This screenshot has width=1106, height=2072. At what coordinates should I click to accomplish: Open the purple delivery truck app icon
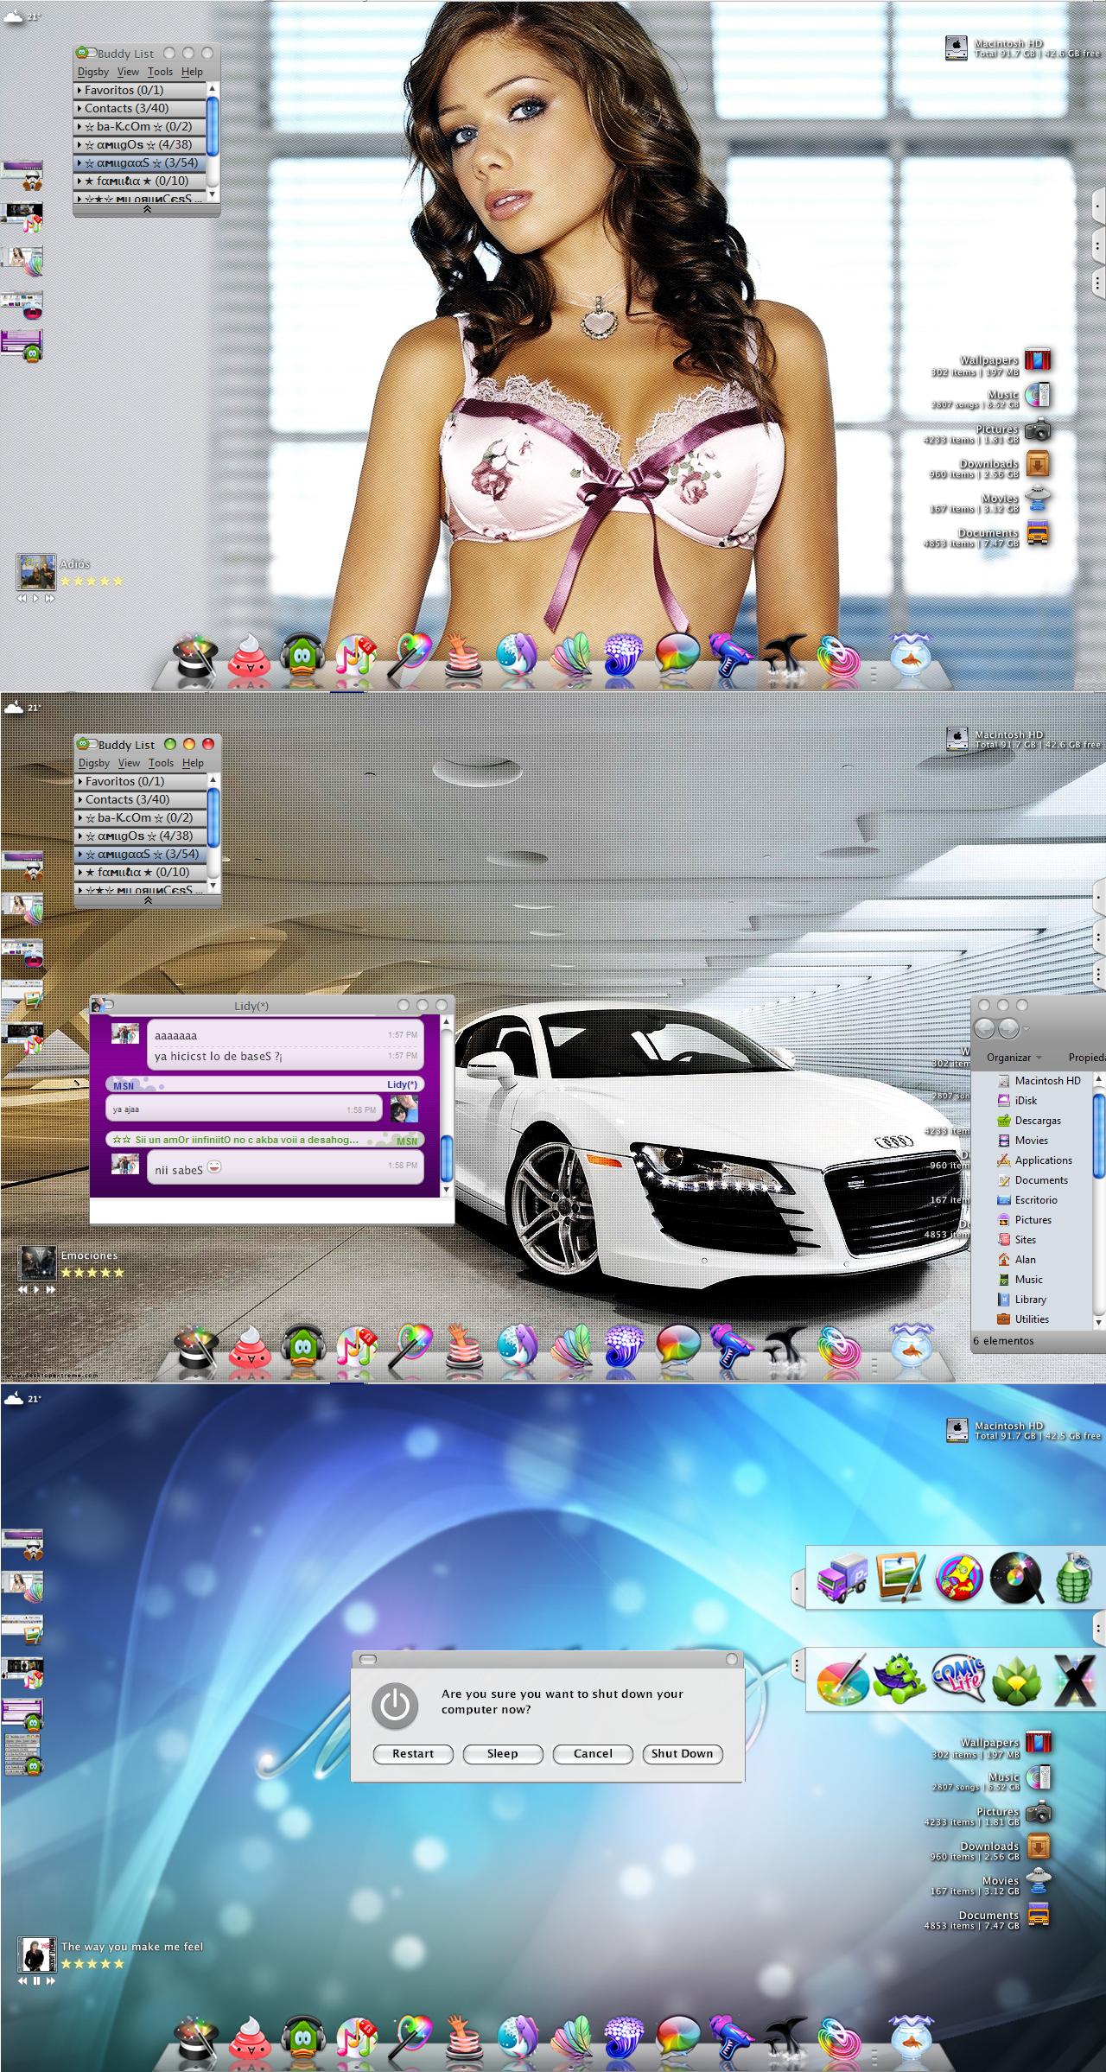tap(842, 1579)
